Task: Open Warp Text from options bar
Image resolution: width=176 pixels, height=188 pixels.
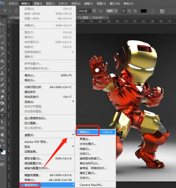Action: pos(153,11)
